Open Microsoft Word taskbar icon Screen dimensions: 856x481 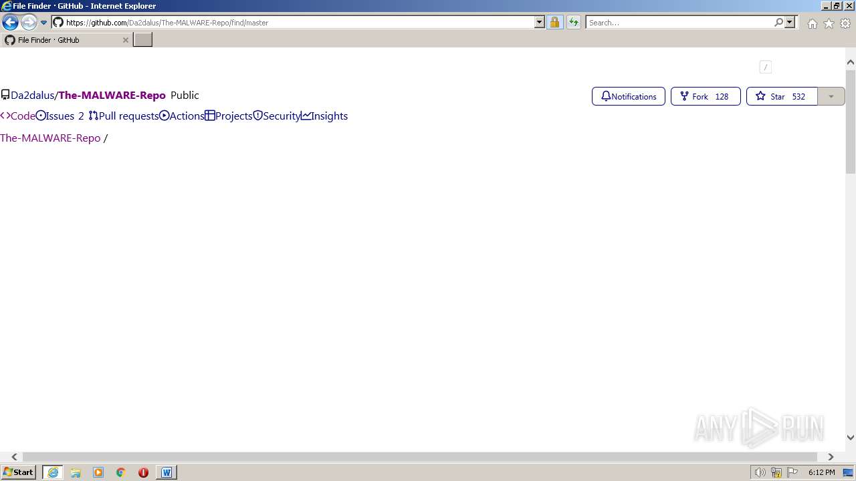point(167,472)
